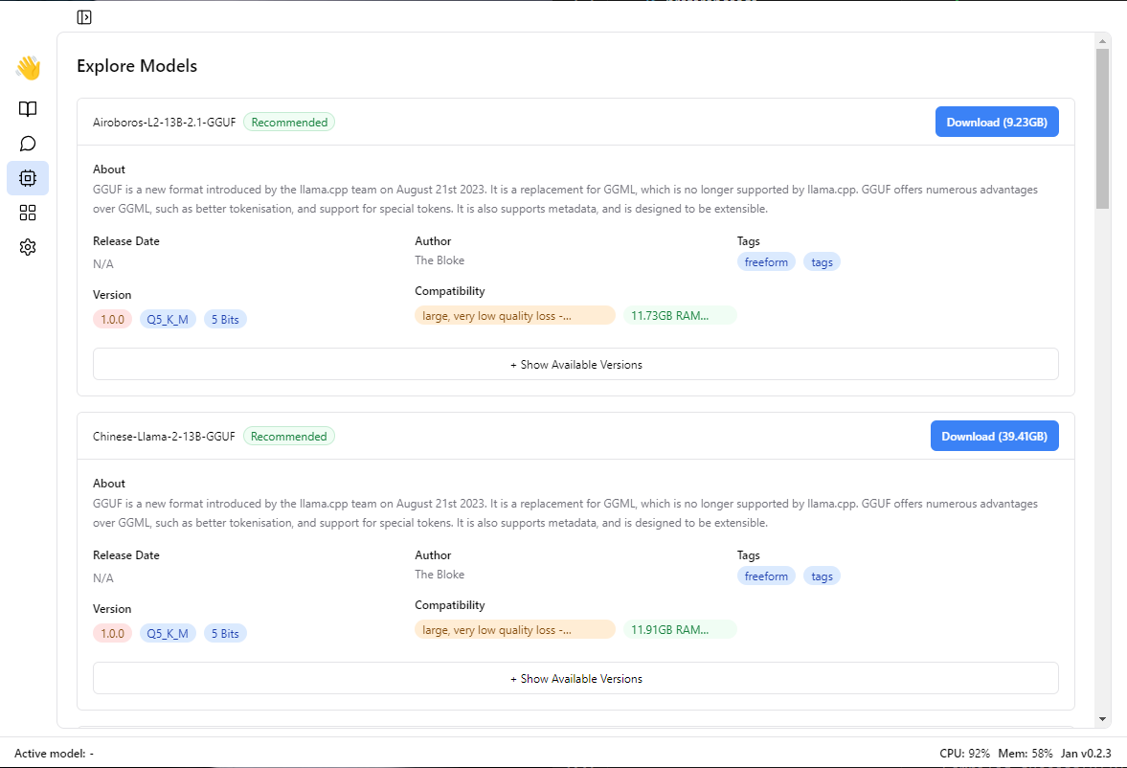This screenshot has width=1127, height=768.
Task: Click the vertical scrollbar thumb
Action: tap(1102, 129)
